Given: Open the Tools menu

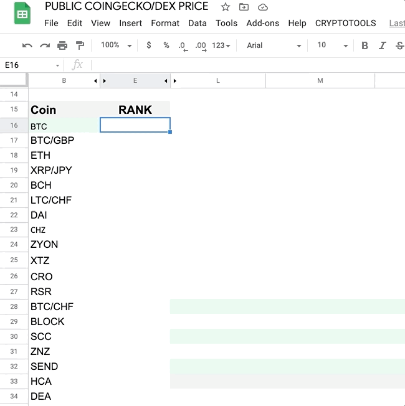Looking at the screenshot, I should tap(226, 23).
